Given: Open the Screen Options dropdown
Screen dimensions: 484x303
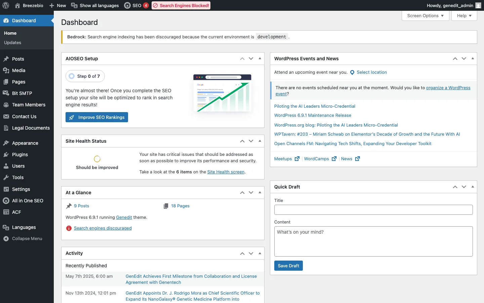Looking at the screenshot, I should [x=425, y=16].
